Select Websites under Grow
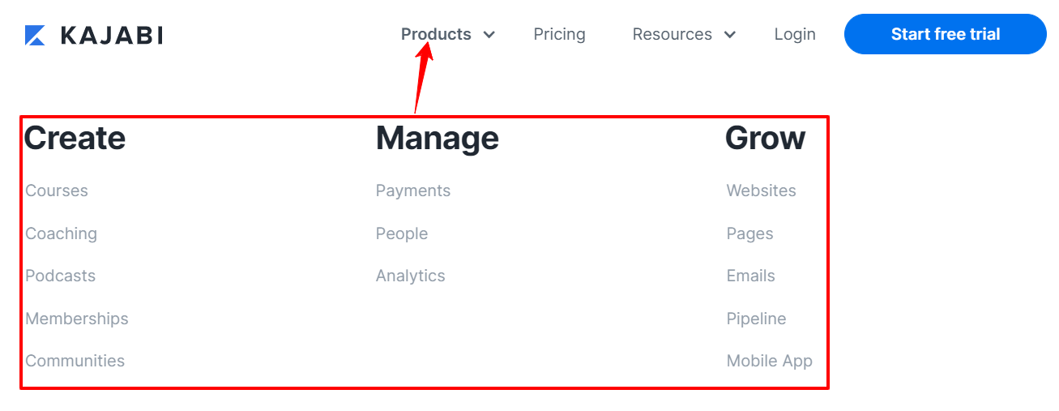This screenshot has width=1059, height=411. pyautogui.click(x=761, y=191)
